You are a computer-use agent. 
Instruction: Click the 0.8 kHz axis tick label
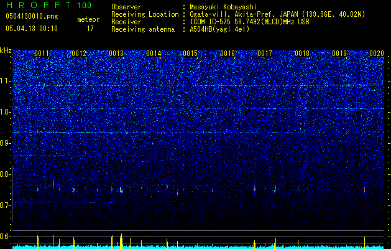[6, 174]
